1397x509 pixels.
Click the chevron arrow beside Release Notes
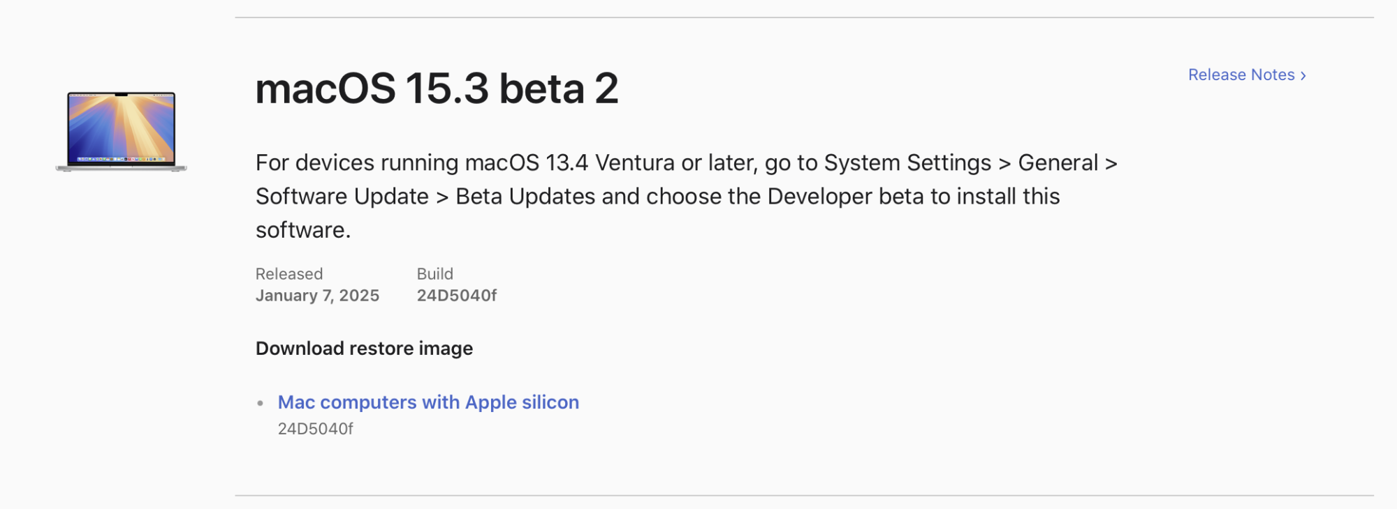[x=1303, y=75]
